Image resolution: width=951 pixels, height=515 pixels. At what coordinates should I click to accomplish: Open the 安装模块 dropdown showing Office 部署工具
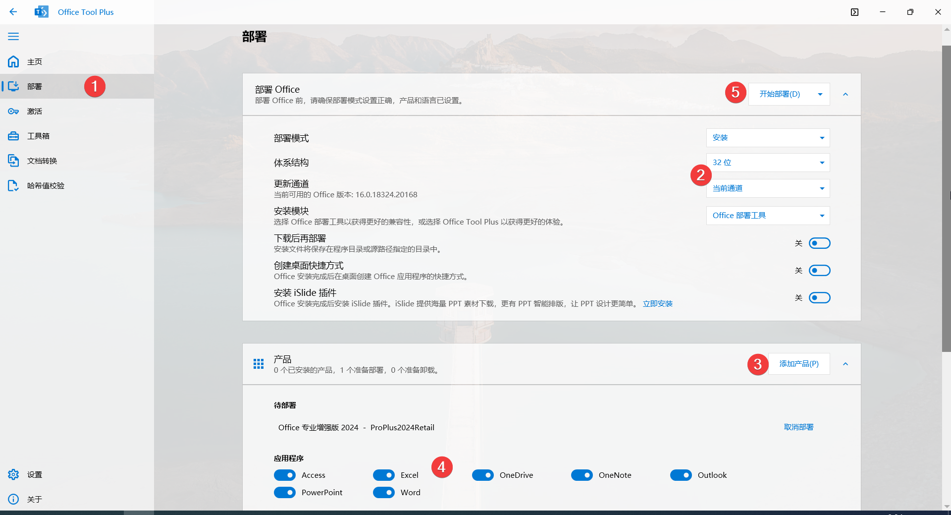tap(768, 216)
